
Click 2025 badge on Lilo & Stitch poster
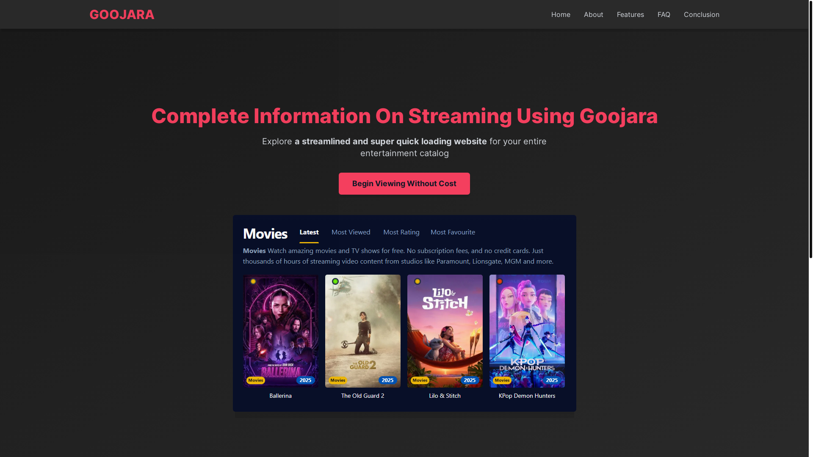pos(470,380)
